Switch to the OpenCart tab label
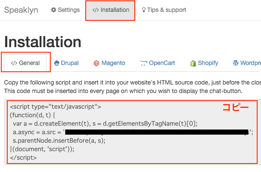This screenshot has width=261, height=172. point(162,63)
